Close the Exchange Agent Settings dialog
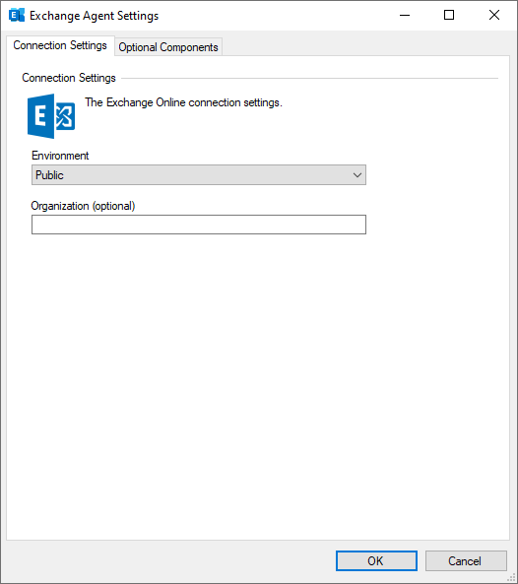518x584 pixels. [494, 16]
